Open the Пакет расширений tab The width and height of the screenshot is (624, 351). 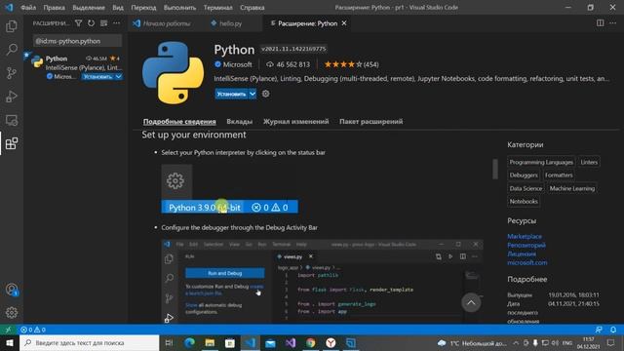(370, 121)
